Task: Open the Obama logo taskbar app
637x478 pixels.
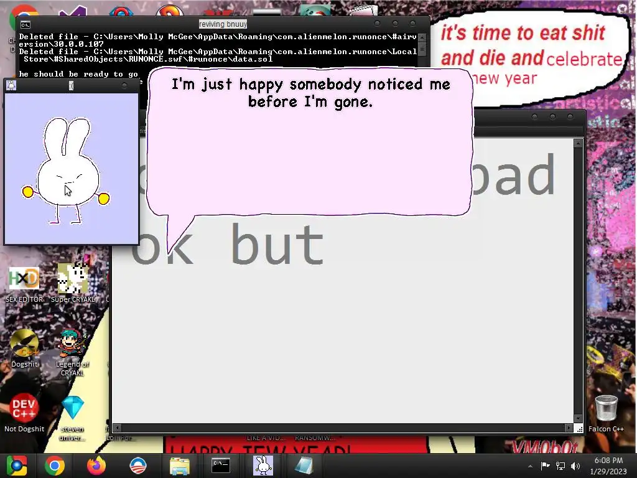Action: point(137,466)
